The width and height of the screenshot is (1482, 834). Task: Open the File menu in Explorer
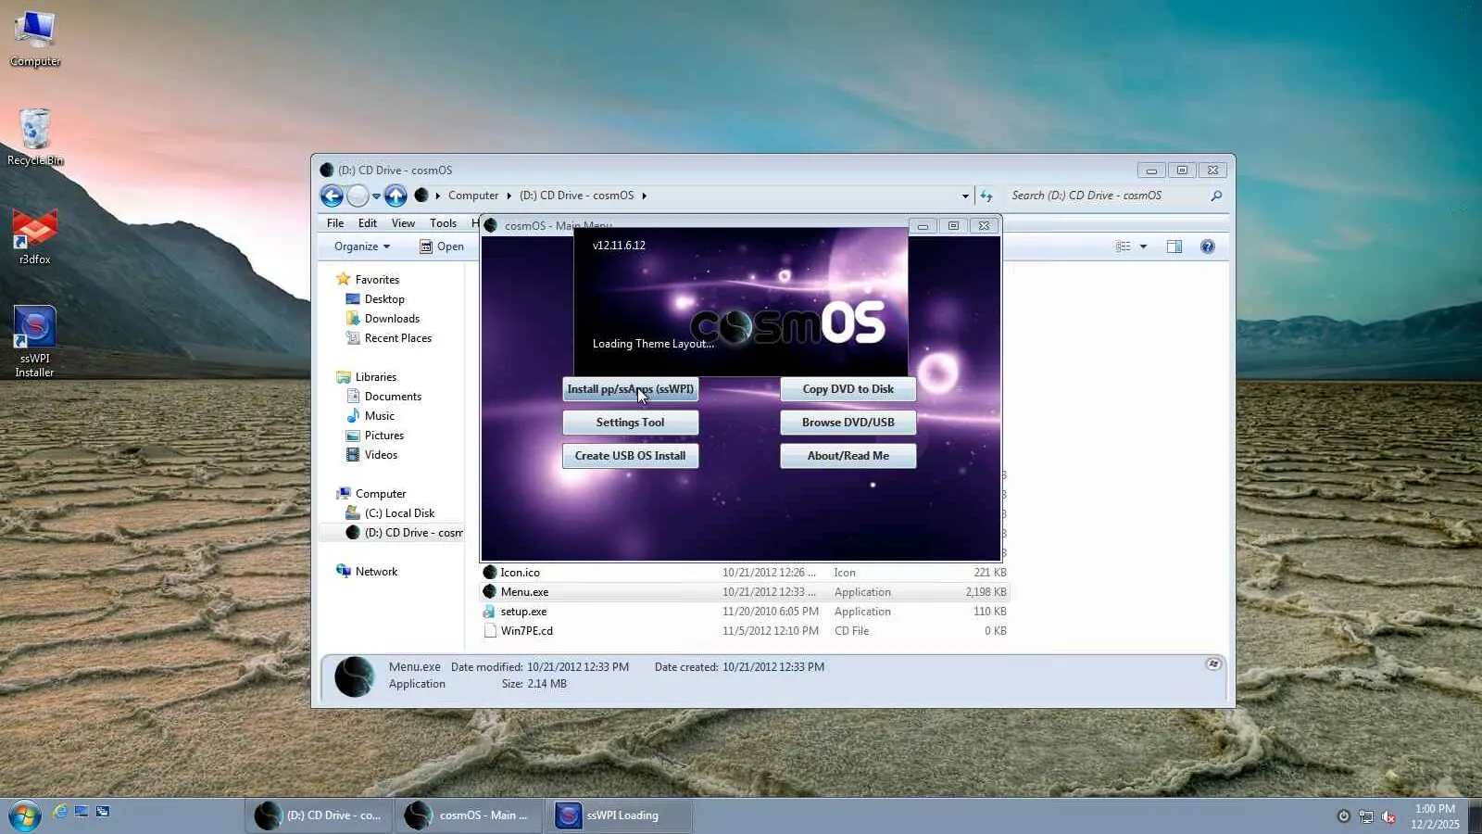[x=335, y=223]
